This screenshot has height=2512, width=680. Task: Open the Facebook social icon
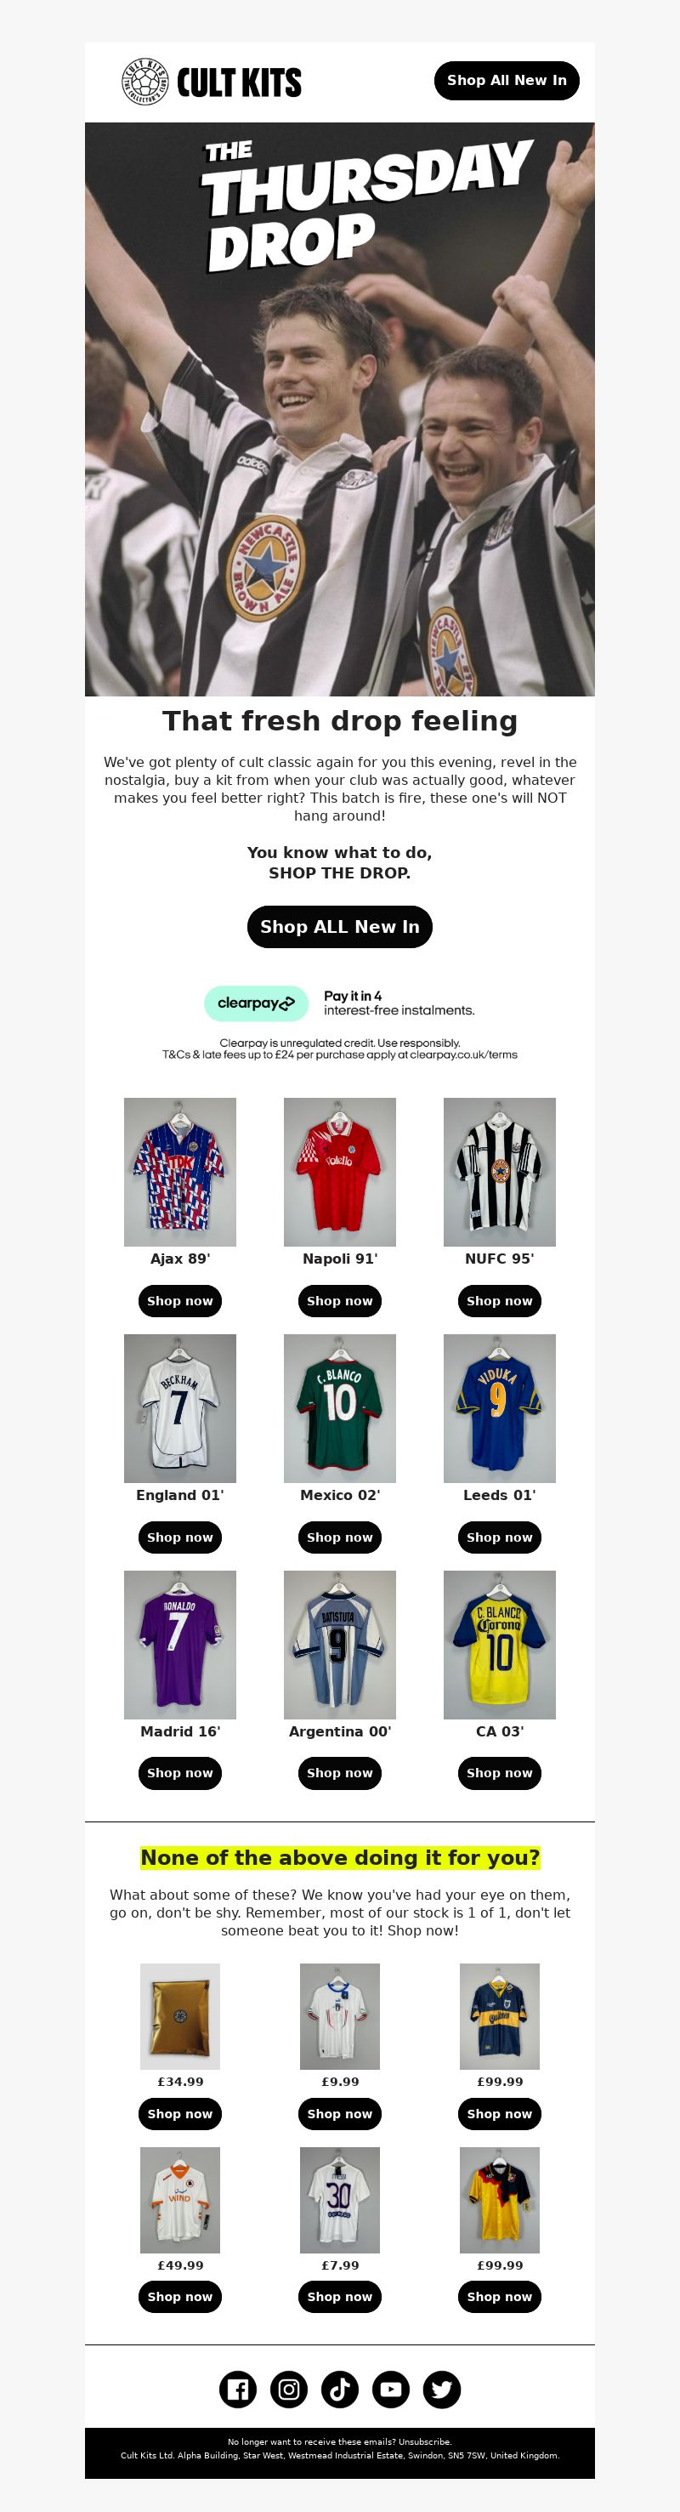coord(238,2388)
